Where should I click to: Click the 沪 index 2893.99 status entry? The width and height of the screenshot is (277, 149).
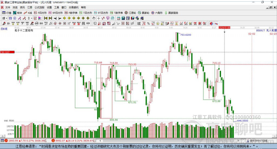pyautogui.click(x=26, y=141)
